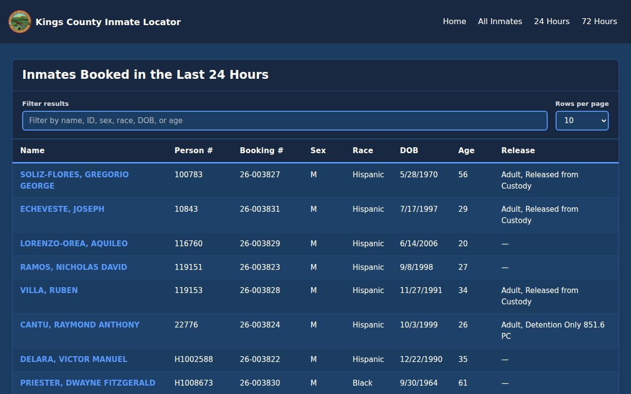Open LORENZO-OREA, AQUILEO inmate record
The width and height of the screenshot is (631, 394).
(x=74, y=243)
